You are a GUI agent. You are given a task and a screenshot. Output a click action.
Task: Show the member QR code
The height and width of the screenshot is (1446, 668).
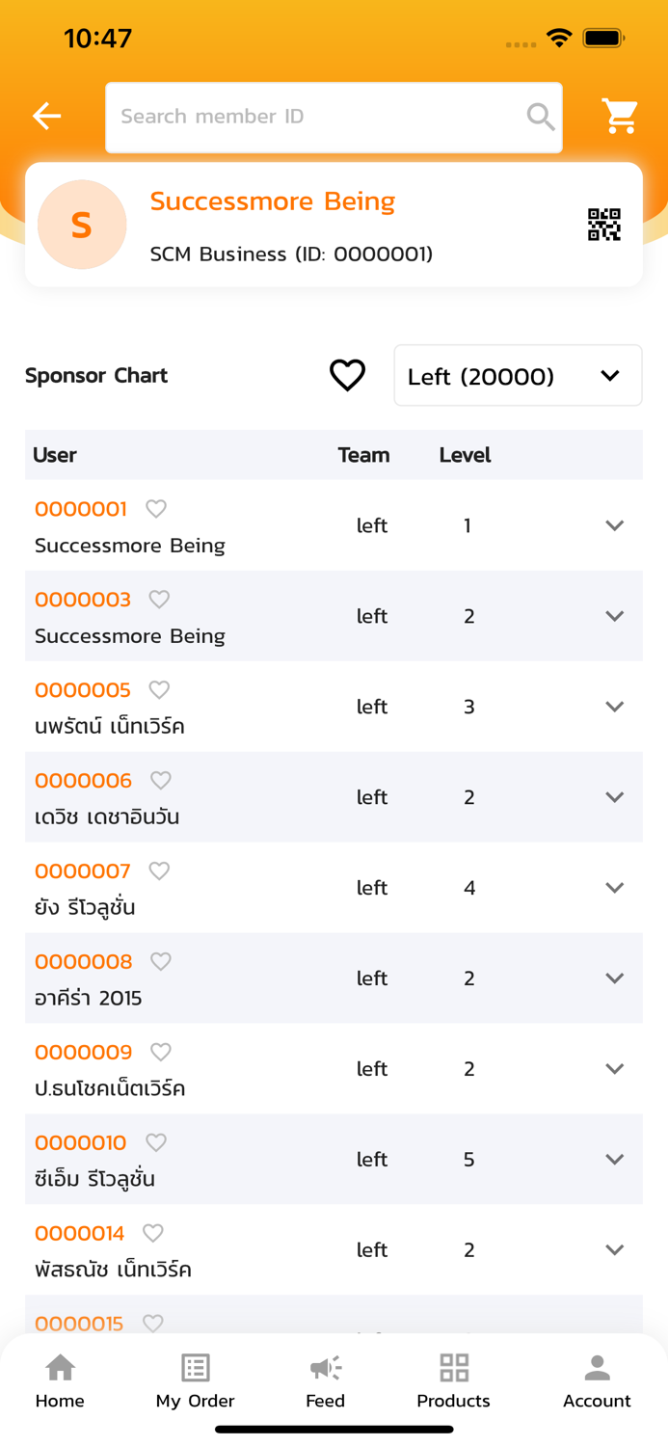pyautogui.click(x=604, y=225)
